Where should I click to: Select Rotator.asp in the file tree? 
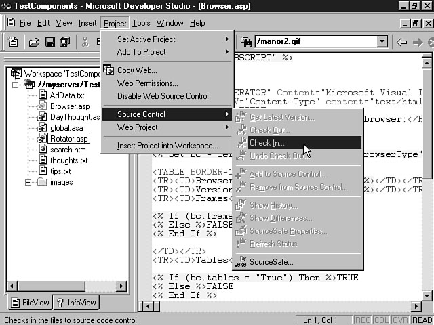[x=69, y=139]
